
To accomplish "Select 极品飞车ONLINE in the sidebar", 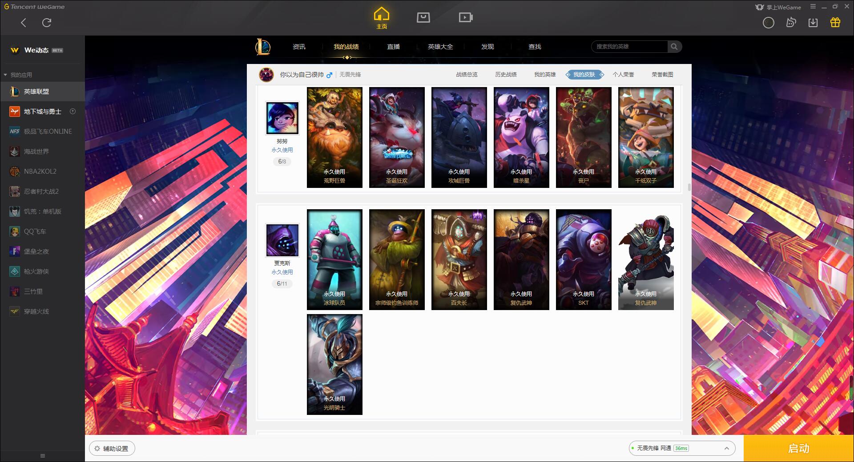I will [x=42, y=131].
